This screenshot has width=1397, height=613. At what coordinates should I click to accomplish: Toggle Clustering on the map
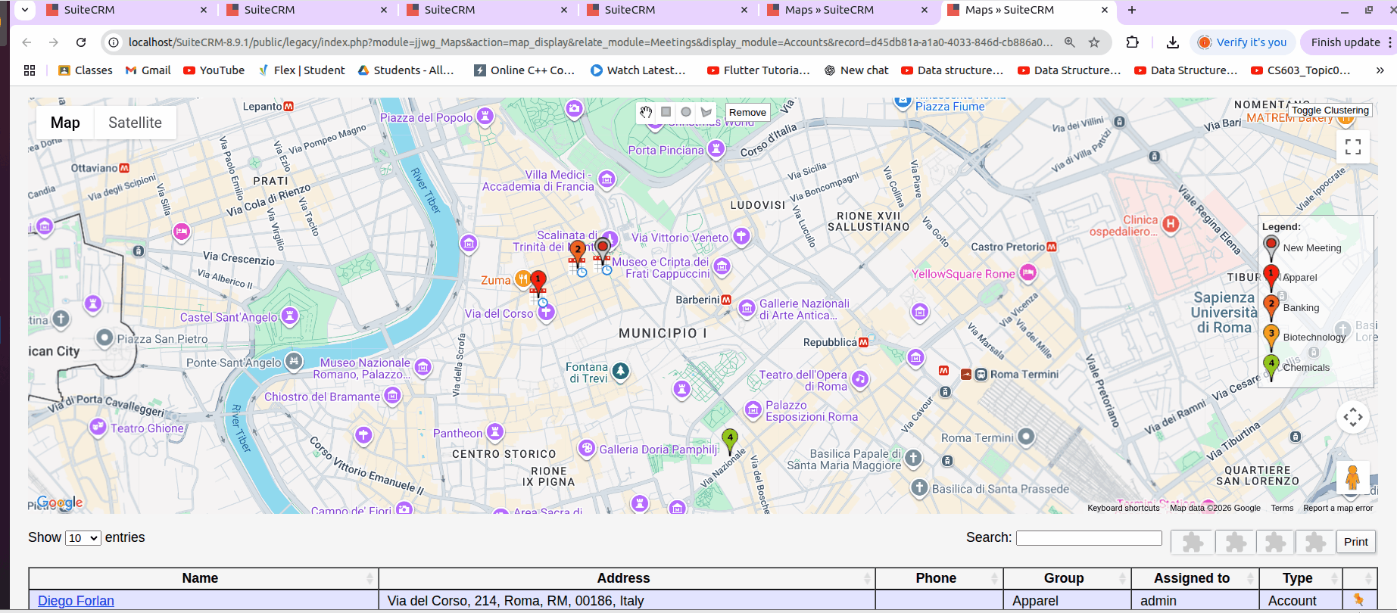tap(1330, 110)
